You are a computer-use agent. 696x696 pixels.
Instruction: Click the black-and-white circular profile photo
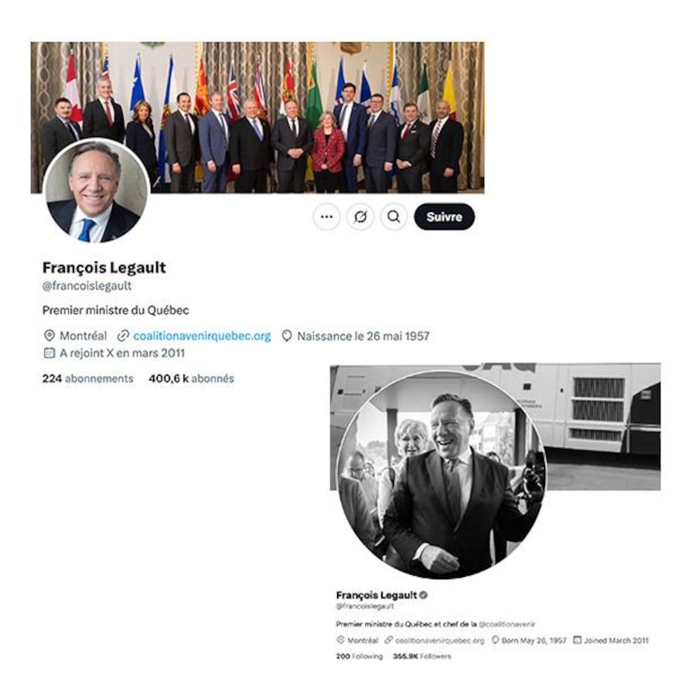[x=442, y=476]
